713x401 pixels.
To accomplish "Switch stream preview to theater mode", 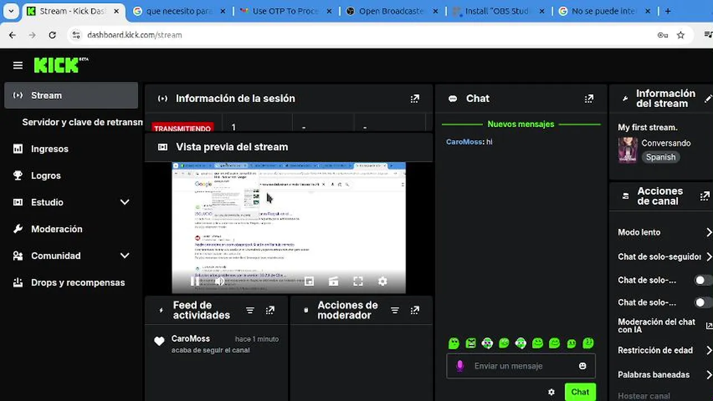I will (334, 281).
